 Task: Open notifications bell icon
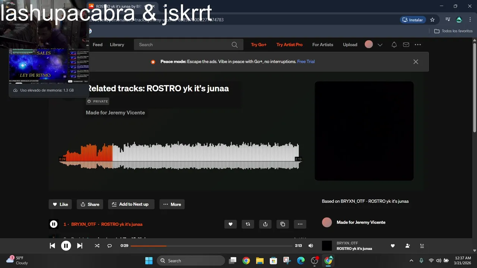(394, 45)
